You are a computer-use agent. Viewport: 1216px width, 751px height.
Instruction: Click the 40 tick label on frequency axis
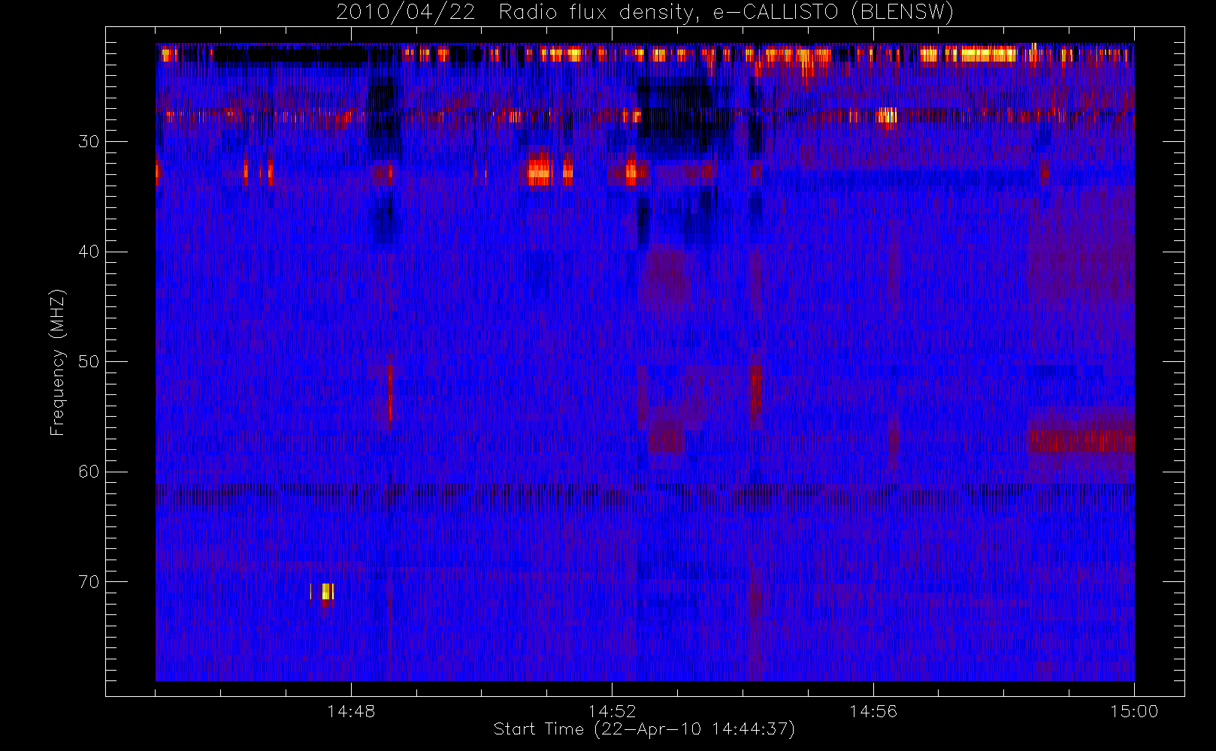pyautogui.click(x=89, y=252)
